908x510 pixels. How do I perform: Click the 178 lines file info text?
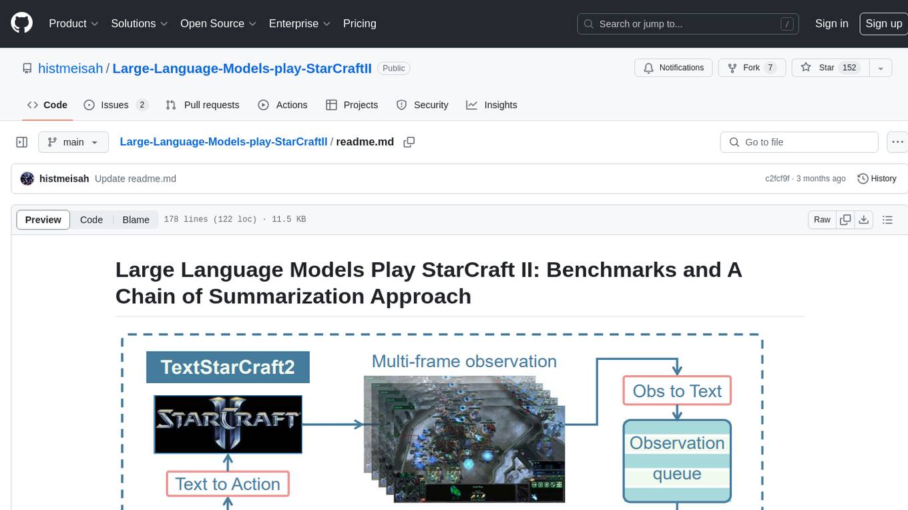[234, 219]
